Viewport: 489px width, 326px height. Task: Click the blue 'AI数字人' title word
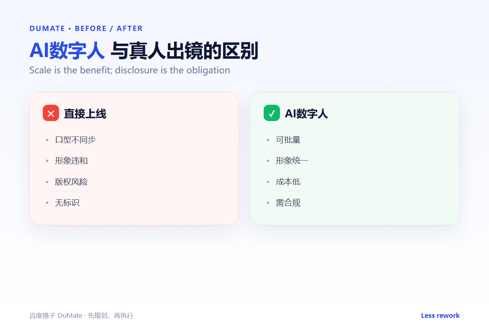[x=67, y=51]
